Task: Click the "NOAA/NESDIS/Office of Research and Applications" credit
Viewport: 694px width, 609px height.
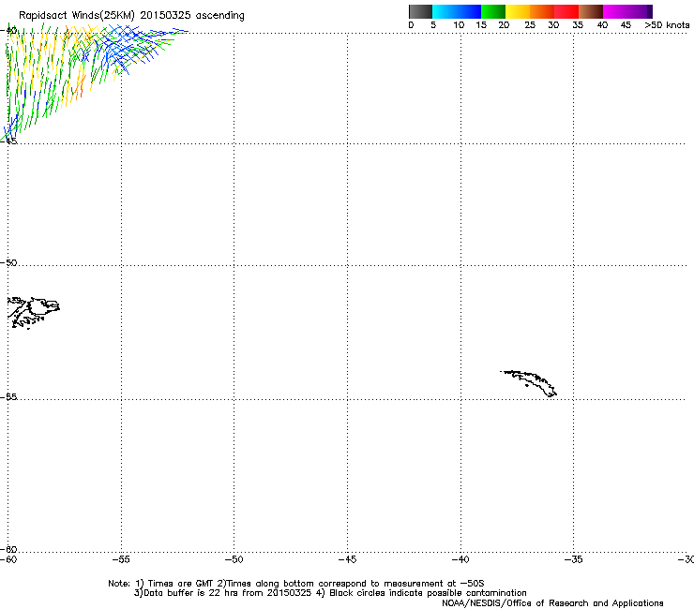Action: pos(552,603)
